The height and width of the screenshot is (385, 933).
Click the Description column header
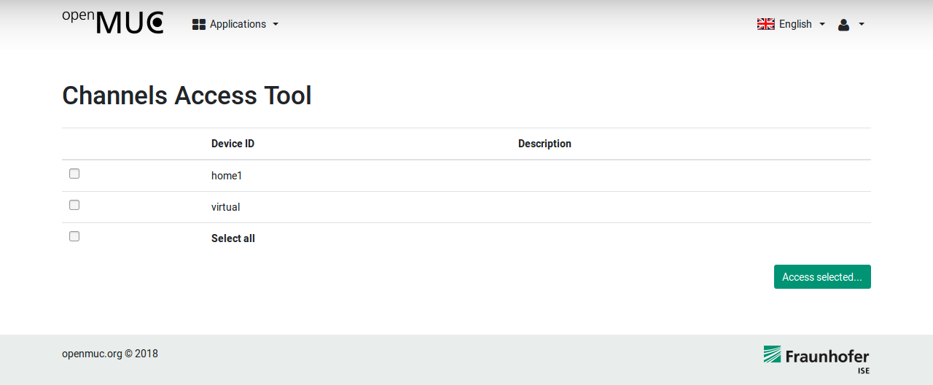pos(544,144)
